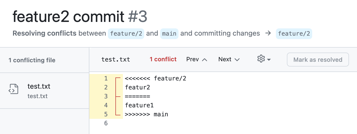The width and height of the screenshot is (357, 134).
Task: Click the target feature/2 branch label after arrow
Action: 294,33
